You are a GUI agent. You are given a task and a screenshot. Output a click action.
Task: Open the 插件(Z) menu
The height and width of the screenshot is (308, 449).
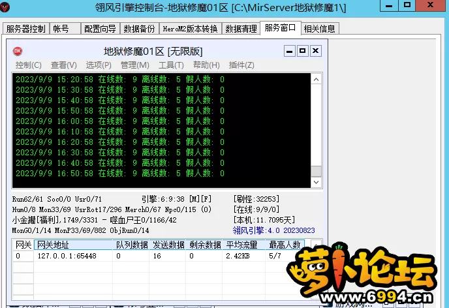(x=241, y=65)
